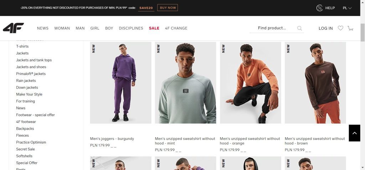Screen dimensions: 365x170
Task: Open the DISCIPLINES menu
Action: coord(131,28)
